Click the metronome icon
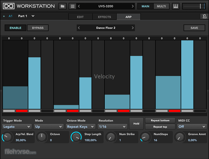 coord(204,16)
